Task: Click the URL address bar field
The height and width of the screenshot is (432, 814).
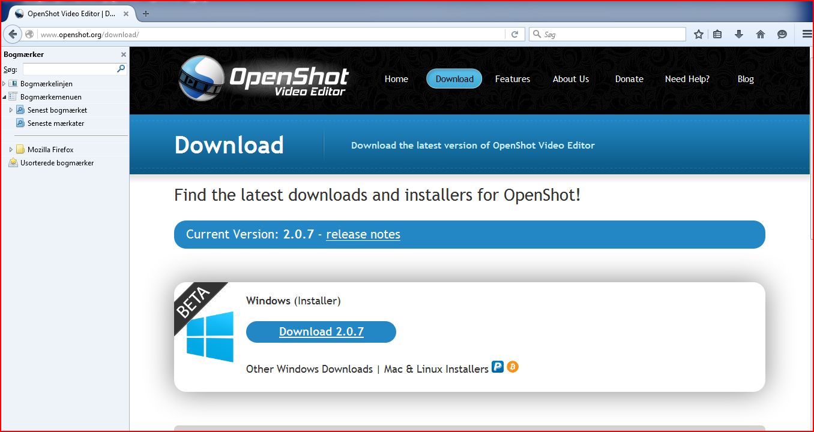Action: tap(270, 35)
